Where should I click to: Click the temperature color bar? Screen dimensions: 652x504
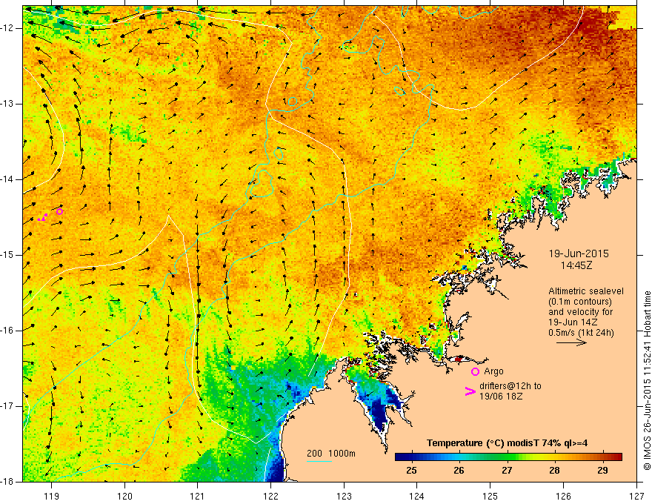click(x=508, y=457)
